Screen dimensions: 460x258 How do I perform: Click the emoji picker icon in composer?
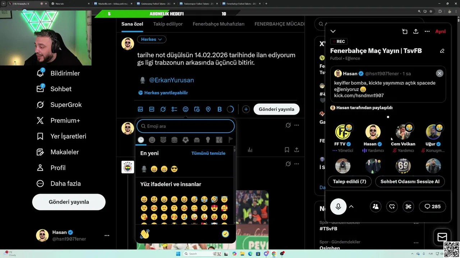(185, 109)
